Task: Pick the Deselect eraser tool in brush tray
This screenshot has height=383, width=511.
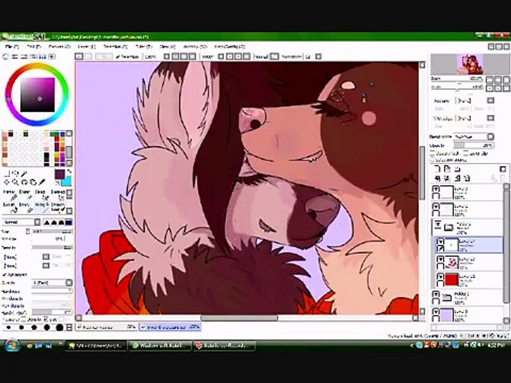Action: (58, 195)
